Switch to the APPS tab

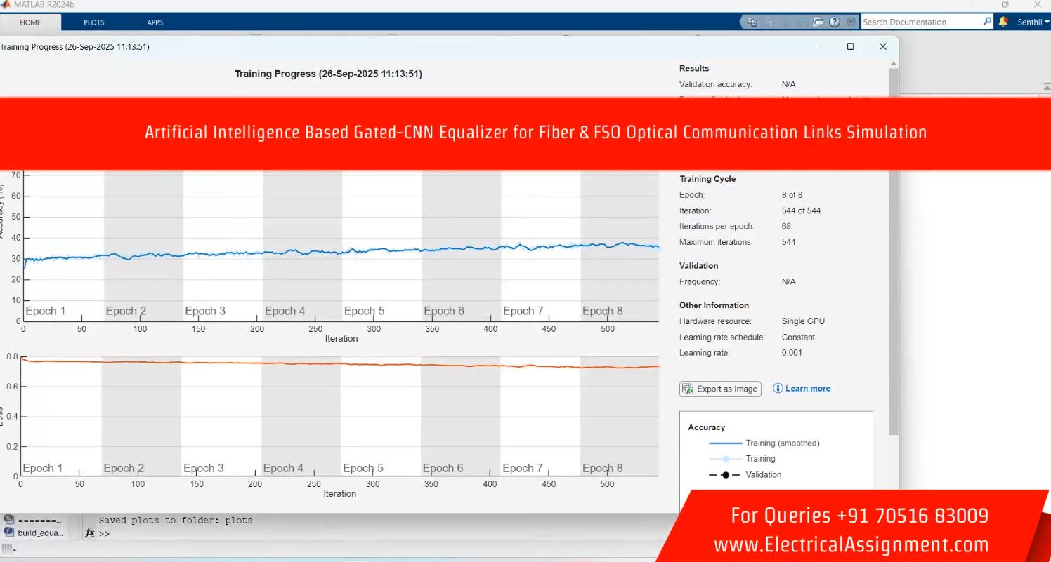[155, 22]
